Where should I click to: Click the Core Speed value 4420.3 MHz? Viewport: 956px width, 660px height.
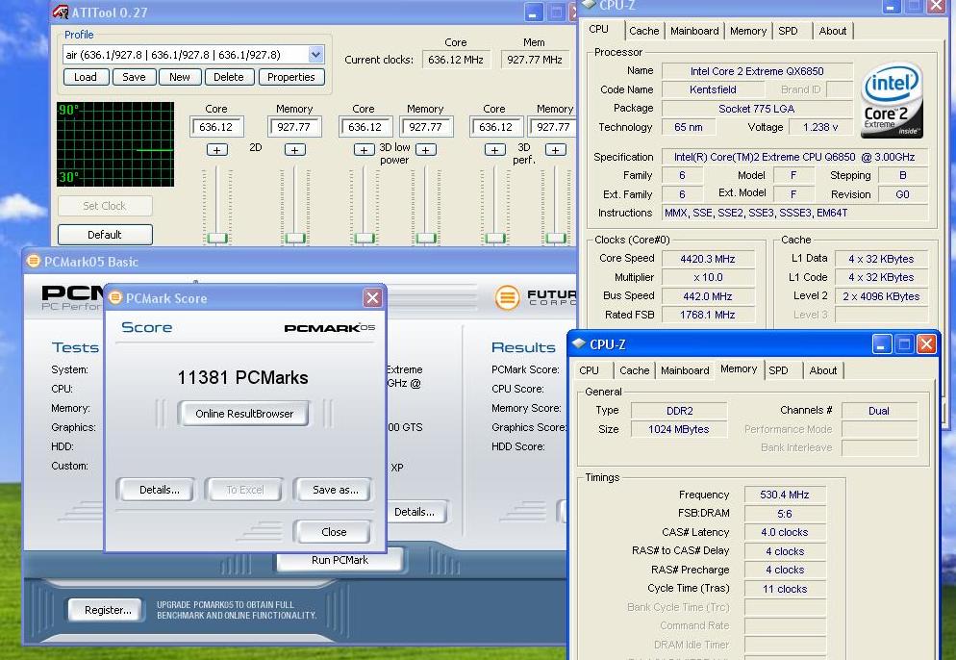708,259
